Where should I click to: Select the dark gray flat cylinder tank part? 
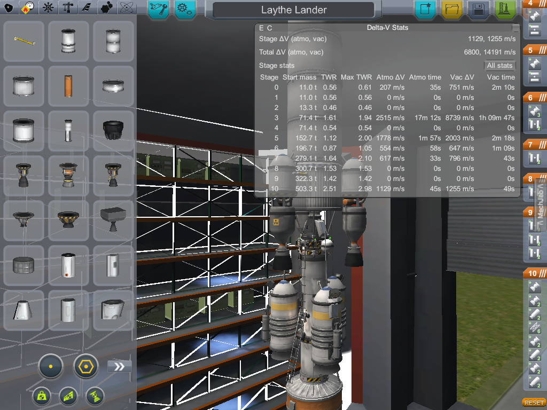[x=24, y=266]
